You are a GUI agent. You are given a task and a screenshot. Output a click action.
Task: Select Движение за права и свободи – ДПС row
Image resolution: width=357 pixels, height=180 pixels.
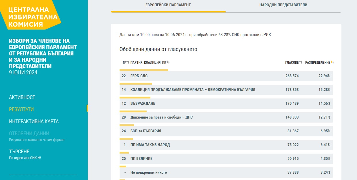pos(226,117)
